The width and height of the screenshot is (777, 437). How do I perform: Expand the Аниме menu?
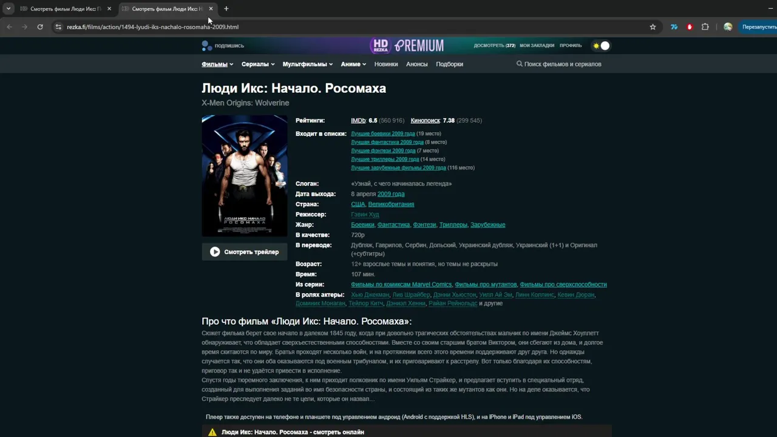click(x=353, y=64)
